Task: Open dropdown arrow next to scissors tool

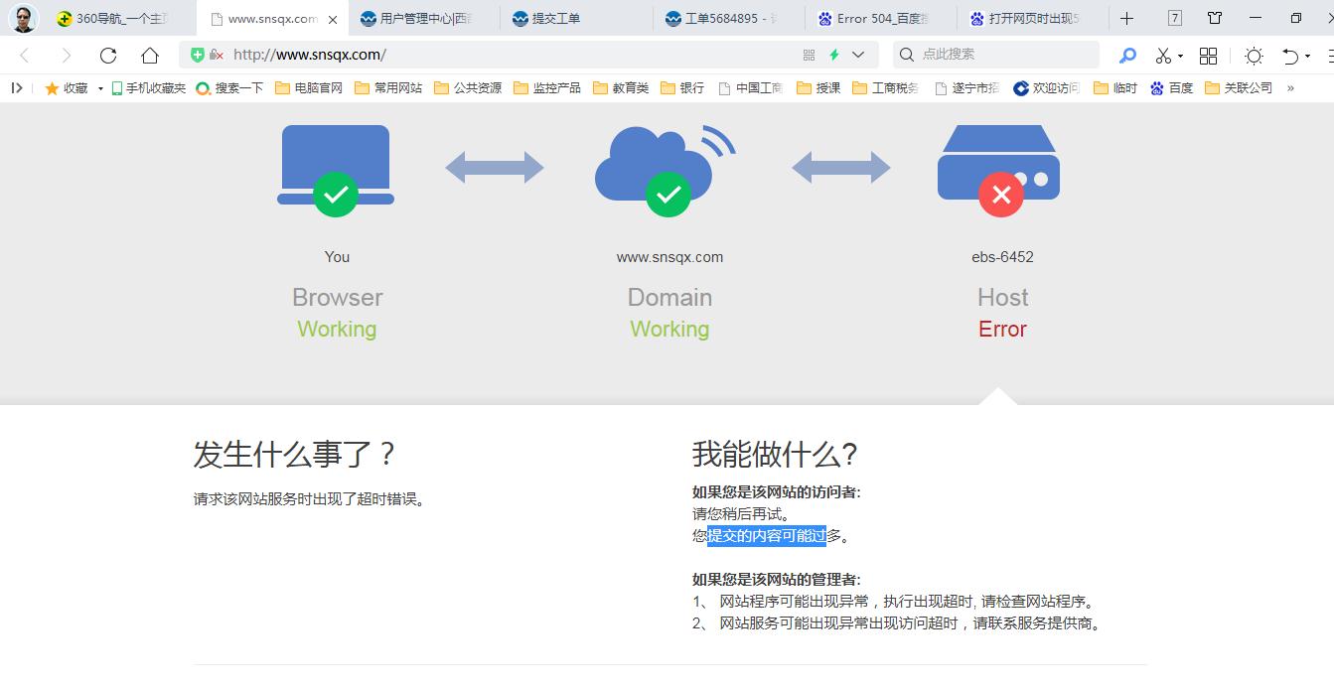Action: coord(1180,57)
